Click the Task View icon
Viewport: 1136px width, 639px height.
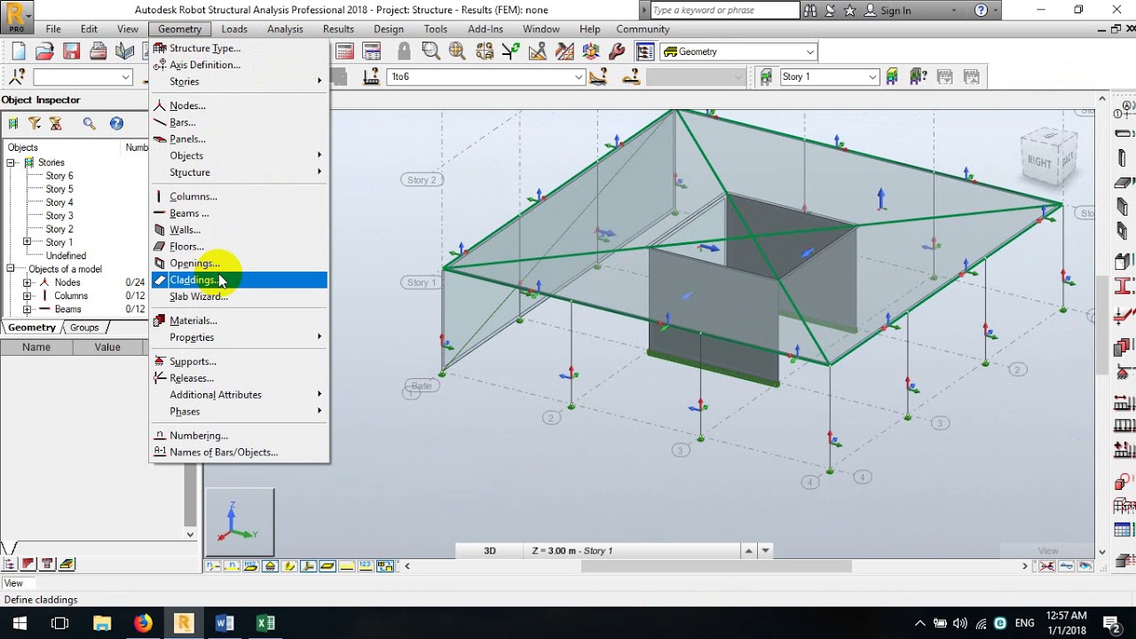tap(60, 623)
